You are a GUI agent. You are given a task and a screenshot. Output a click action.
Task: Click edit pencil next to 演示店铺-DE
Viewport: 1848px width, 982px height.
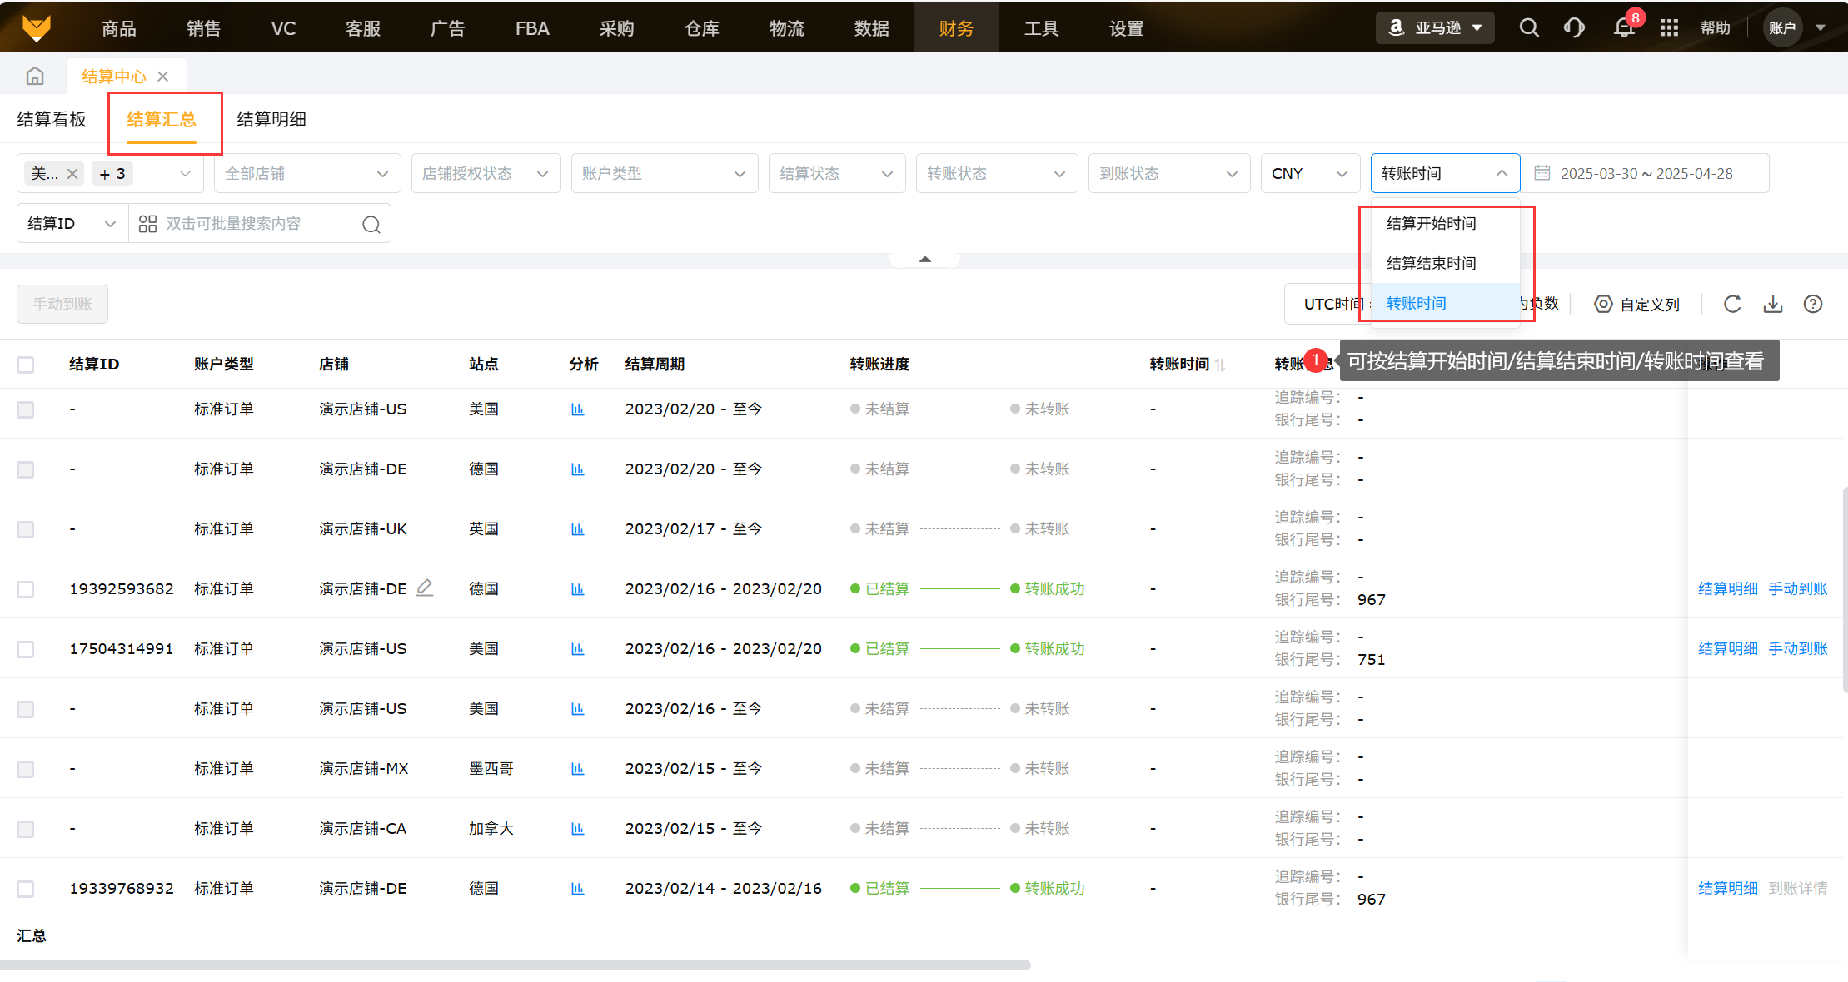[x=425, y=588]
